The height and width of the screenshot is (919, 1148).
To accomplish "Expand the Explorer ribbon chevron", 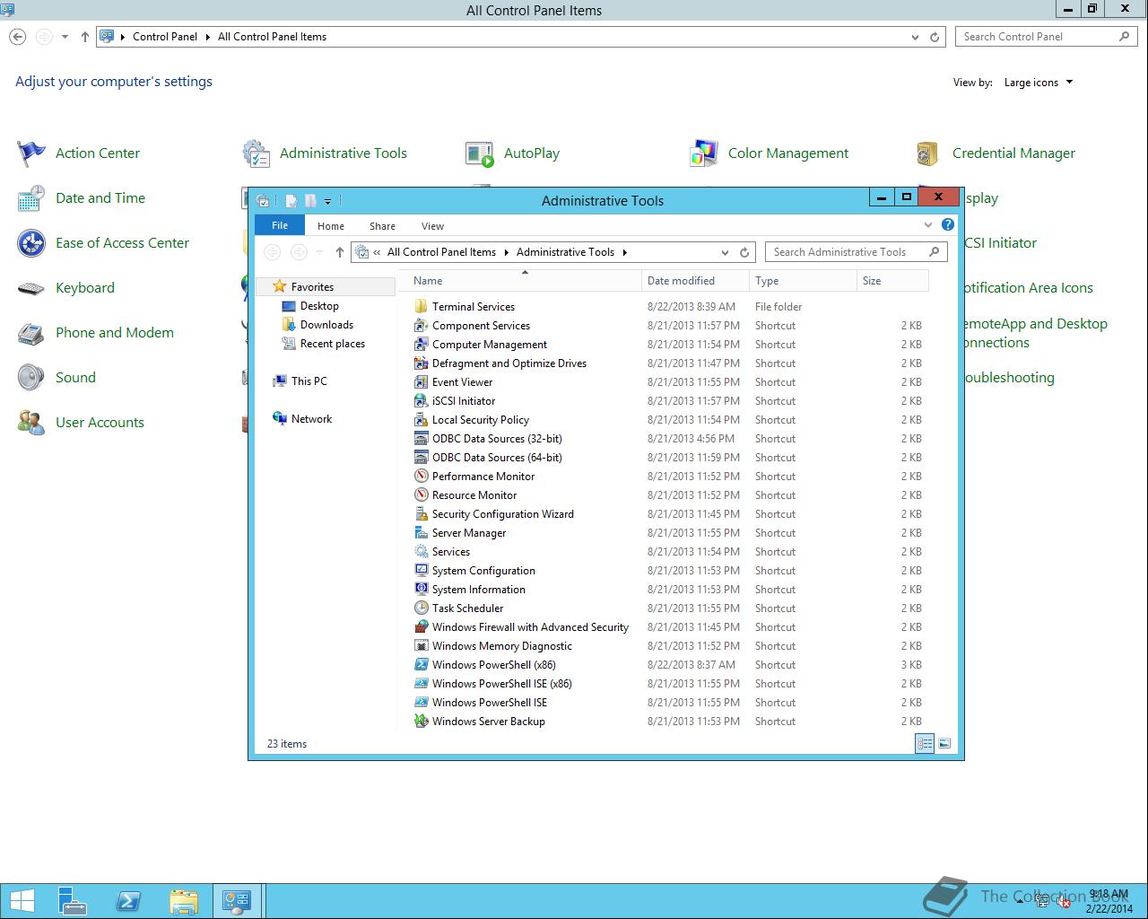I will [x=928, y=224].
